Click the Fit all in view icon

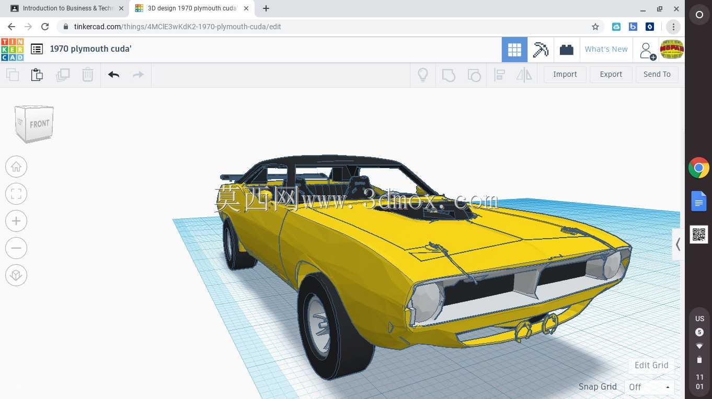16,194
